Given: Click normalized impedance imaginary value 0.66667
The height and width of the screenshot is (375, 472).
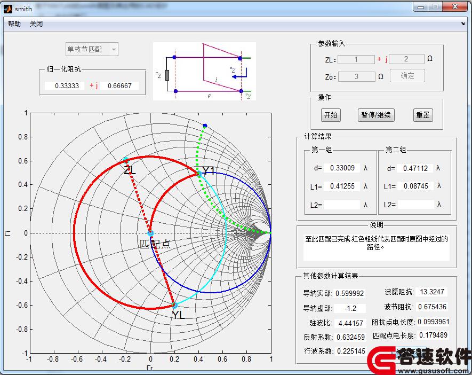Looking at the screenshot, I should tap(119, 85).
